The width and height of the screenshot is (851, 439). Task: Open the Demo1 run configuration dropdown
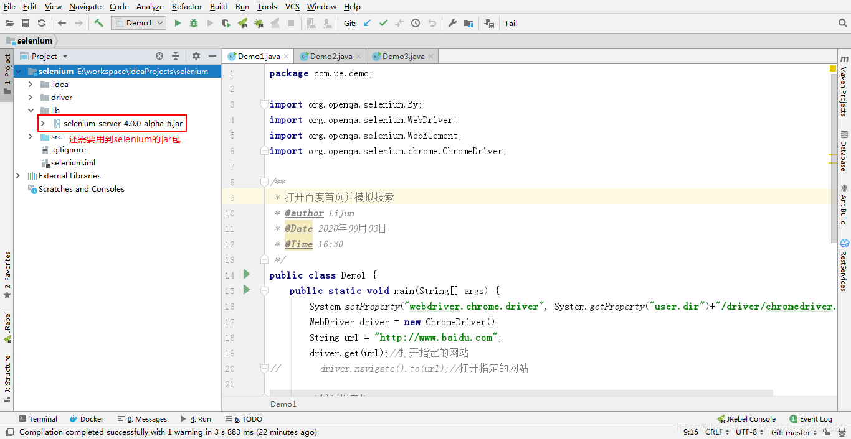point(138,23)
